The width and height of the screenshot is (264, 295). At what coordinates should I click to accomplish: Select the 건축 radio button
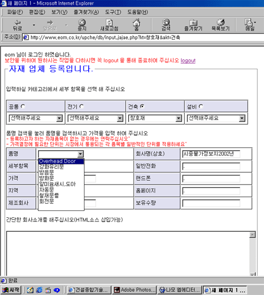[142, 106]
